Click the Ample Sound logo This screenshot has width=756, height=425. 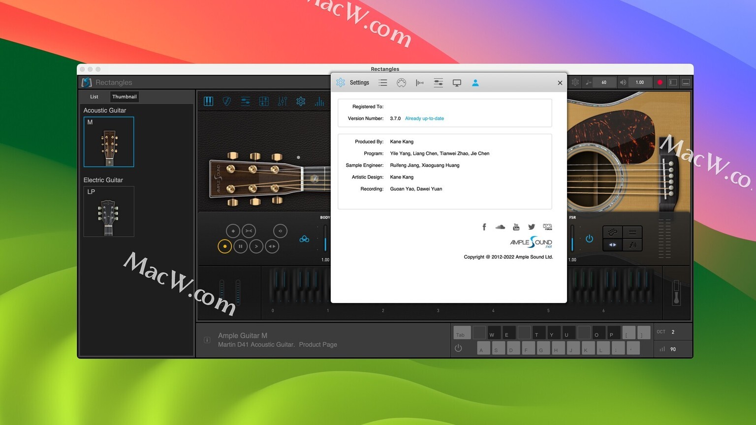pos(531,242)
